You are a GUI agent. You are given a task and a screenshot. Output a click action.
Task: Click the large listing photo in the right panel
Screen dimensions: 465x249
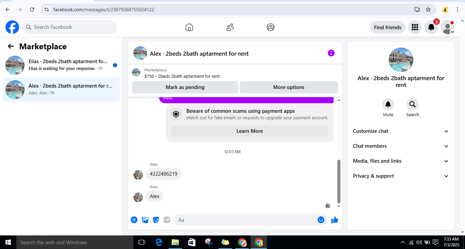click(x=401, y=60)
